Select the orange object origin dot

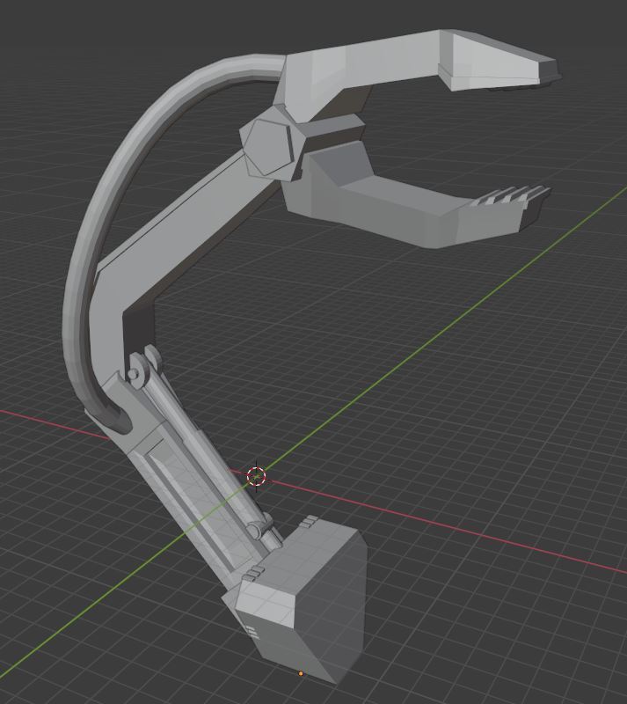click(x=300, y=673)
